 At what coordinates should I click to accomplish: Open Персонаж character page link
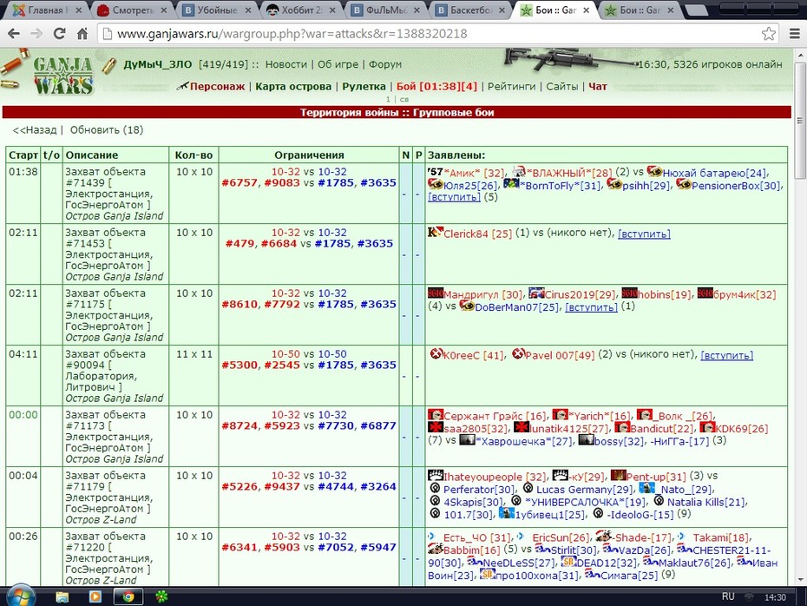click(217, 87)
